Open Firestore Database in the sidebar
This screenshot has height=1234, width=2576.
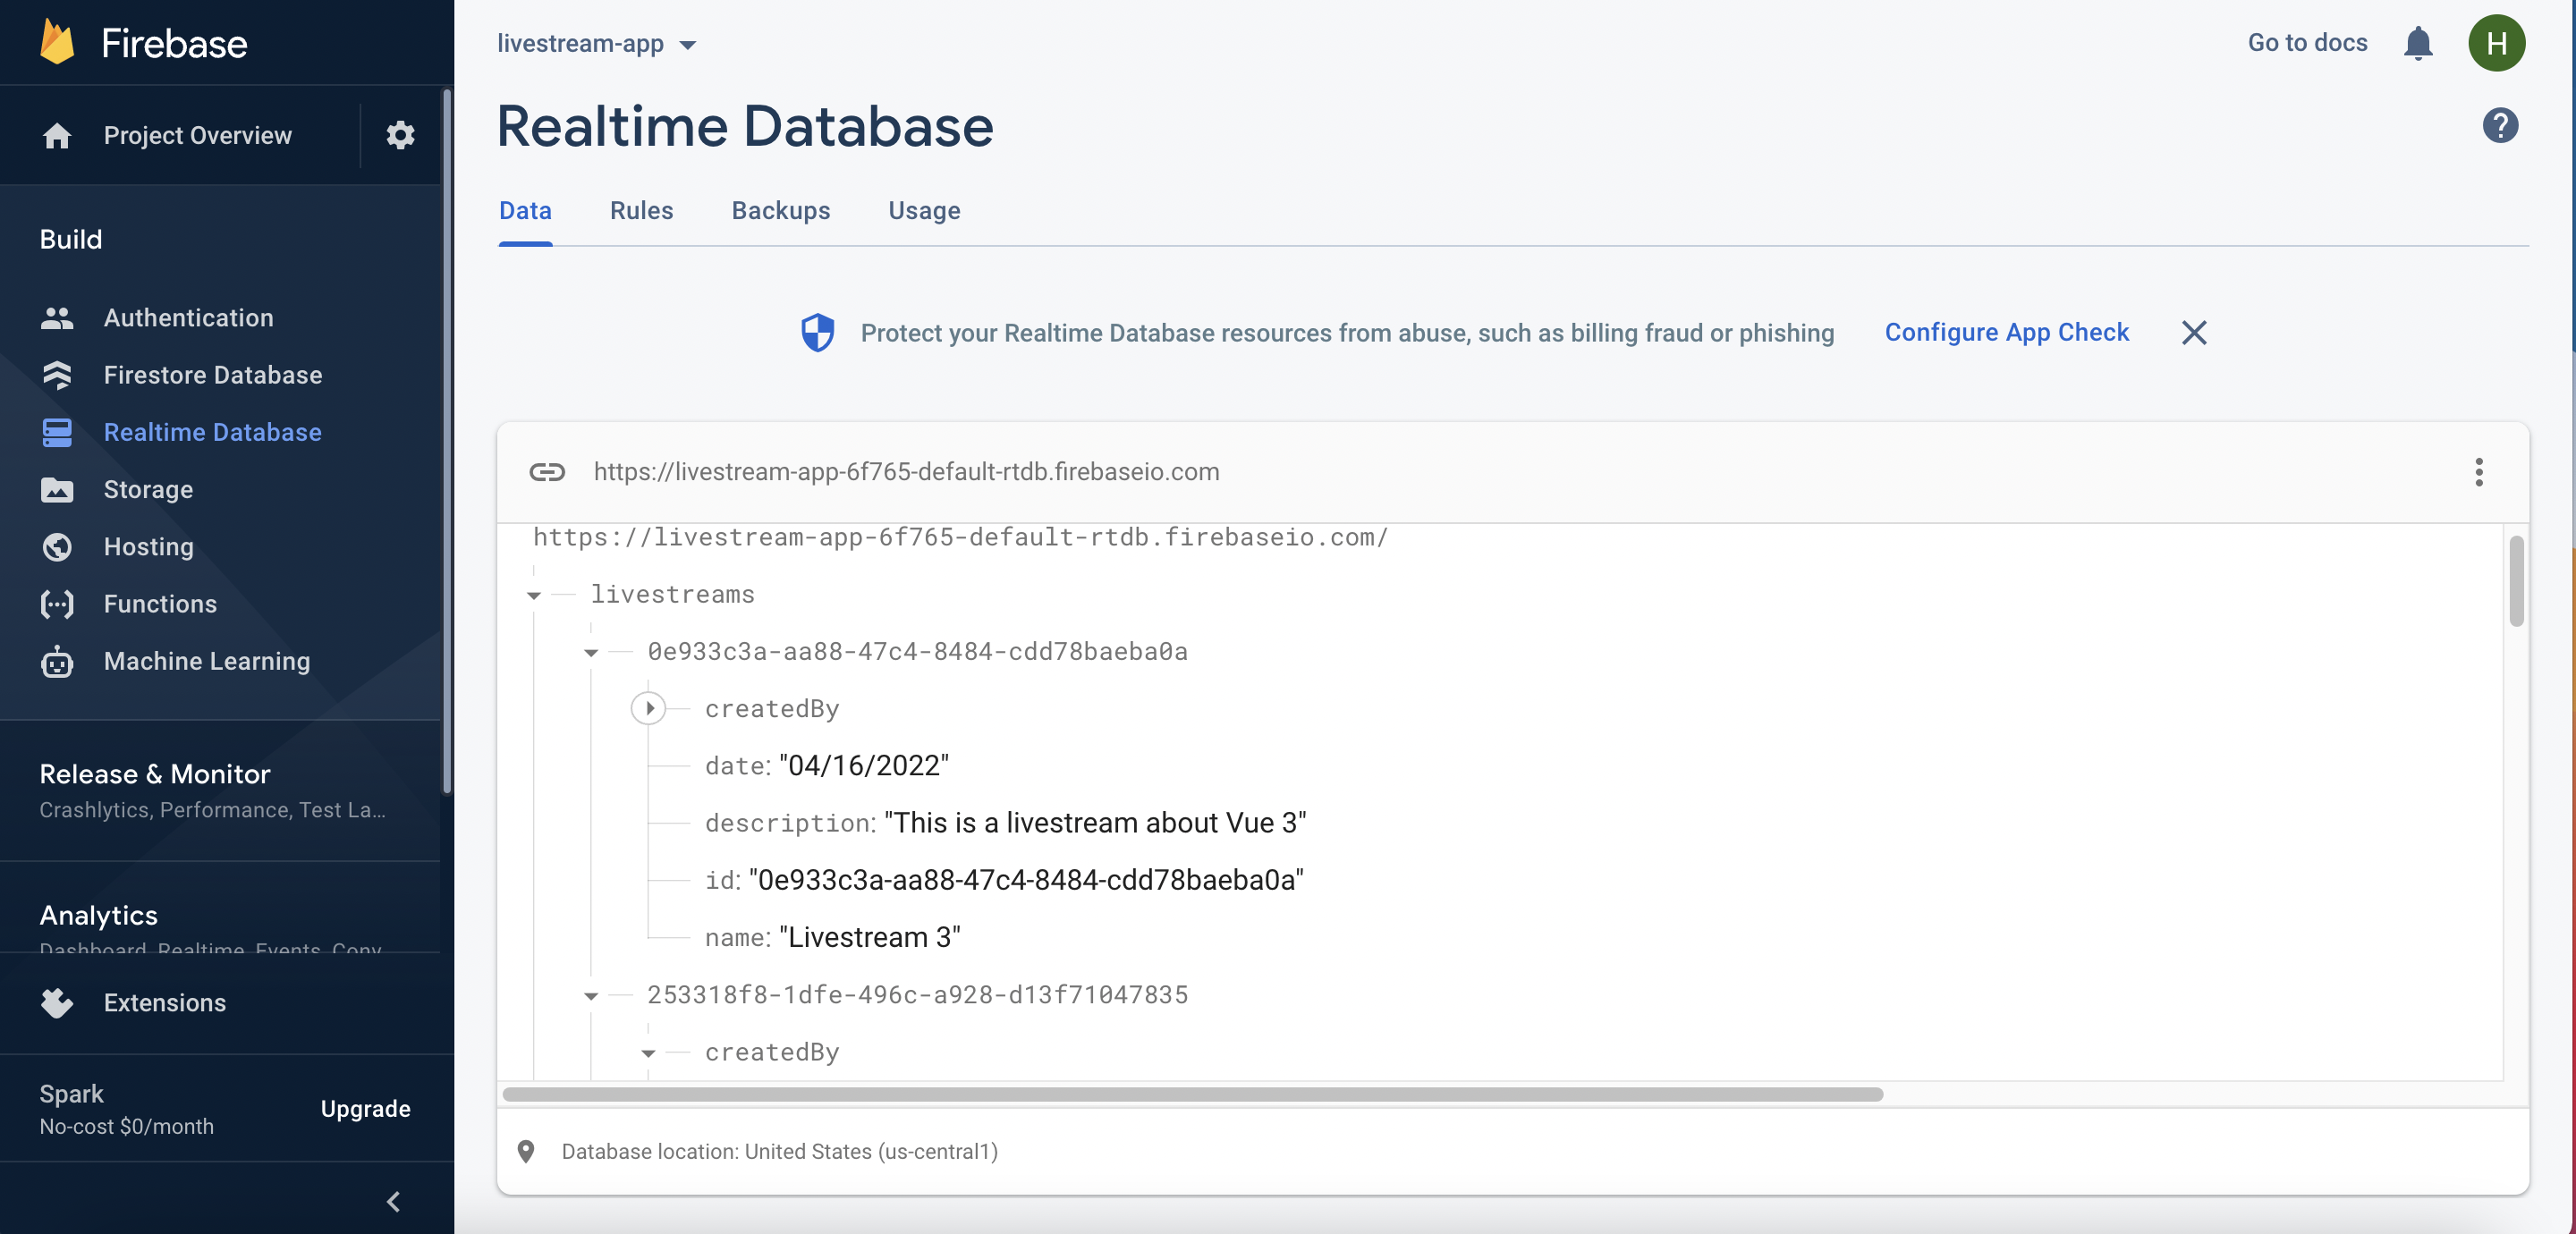pyautogui.click(x=213, y=375)
